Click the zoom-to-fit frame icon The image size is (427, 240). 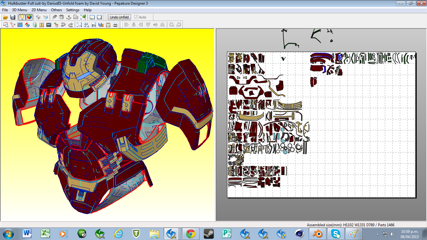coord(79,25)
